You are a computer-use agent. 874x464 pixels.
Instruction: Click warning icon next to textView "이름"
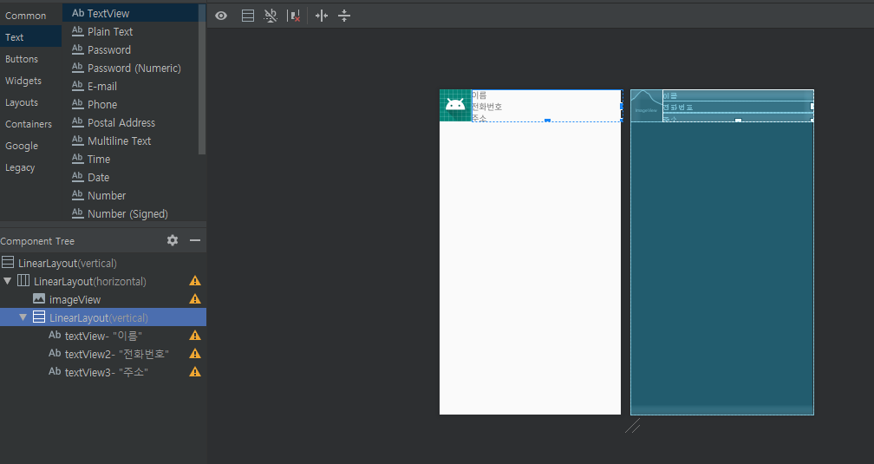click(x=195, y=335)
